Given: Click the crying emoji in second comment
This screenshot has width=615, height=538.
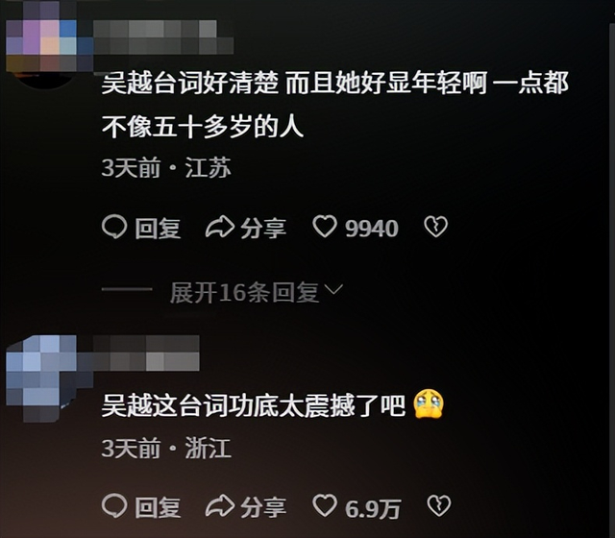Looking at the screenshot, I should click(x=429, y=403).
